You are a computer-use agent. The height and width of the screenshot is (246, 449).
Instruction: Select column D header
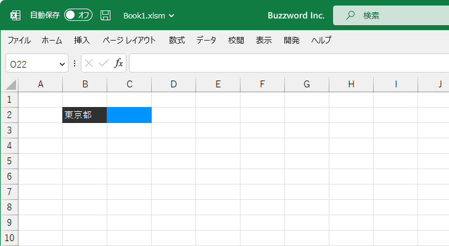pyautogui.click(x=173, y=84)
